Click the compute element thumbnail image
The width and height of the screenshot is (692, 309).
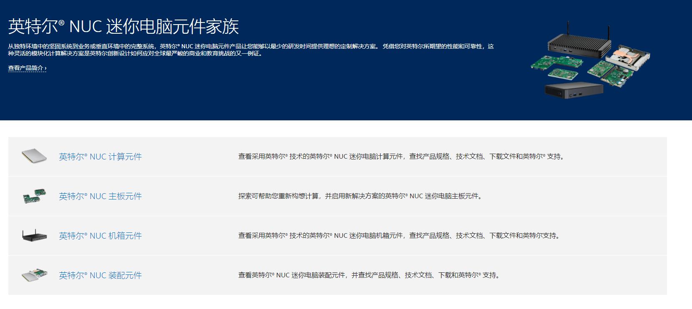tap(34, 156)
